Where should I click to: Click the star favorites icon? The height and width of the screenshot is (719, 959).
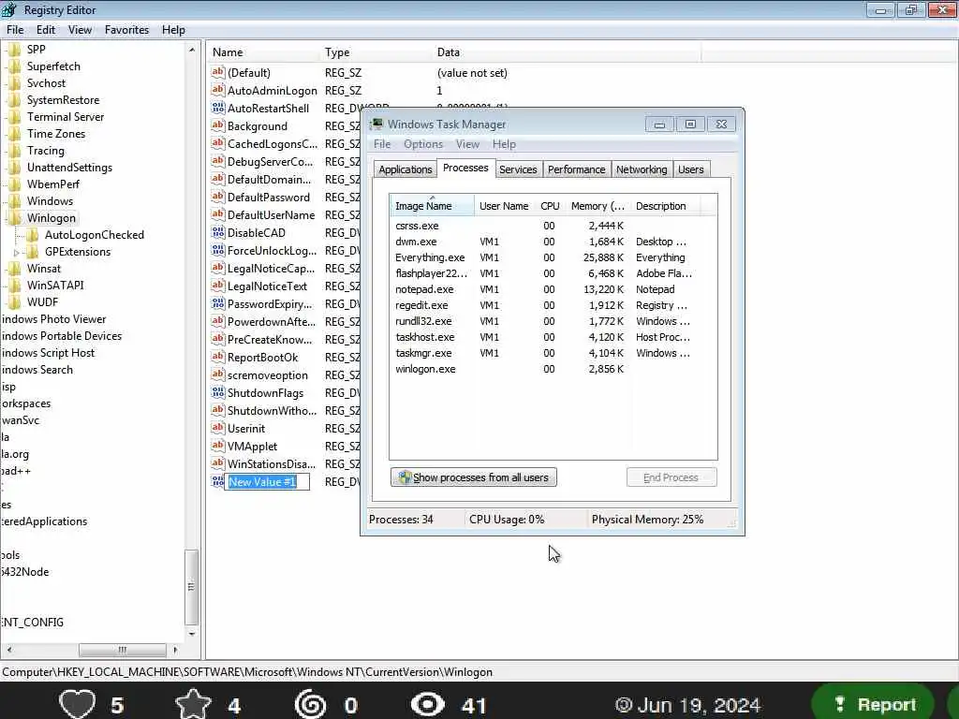point(193,704)
